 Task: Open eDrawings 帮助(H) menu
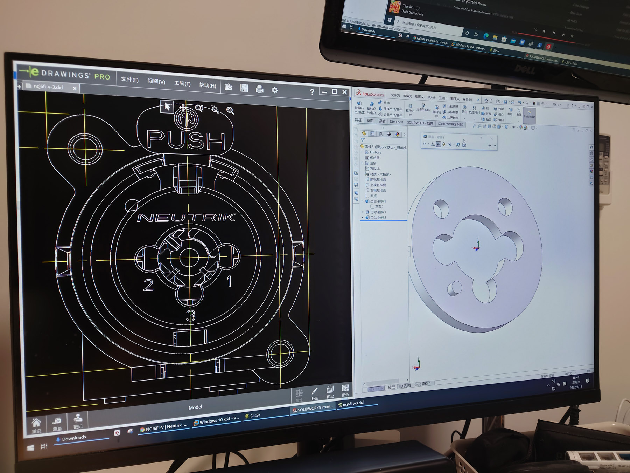click(x=208, y=85)
